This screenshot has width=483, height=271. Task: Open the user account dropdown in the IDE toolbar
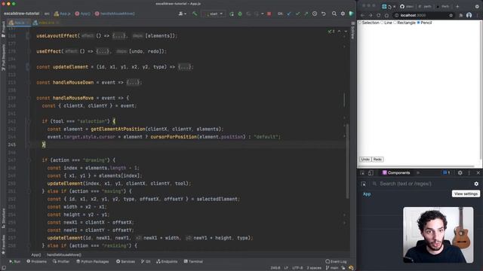183,14
